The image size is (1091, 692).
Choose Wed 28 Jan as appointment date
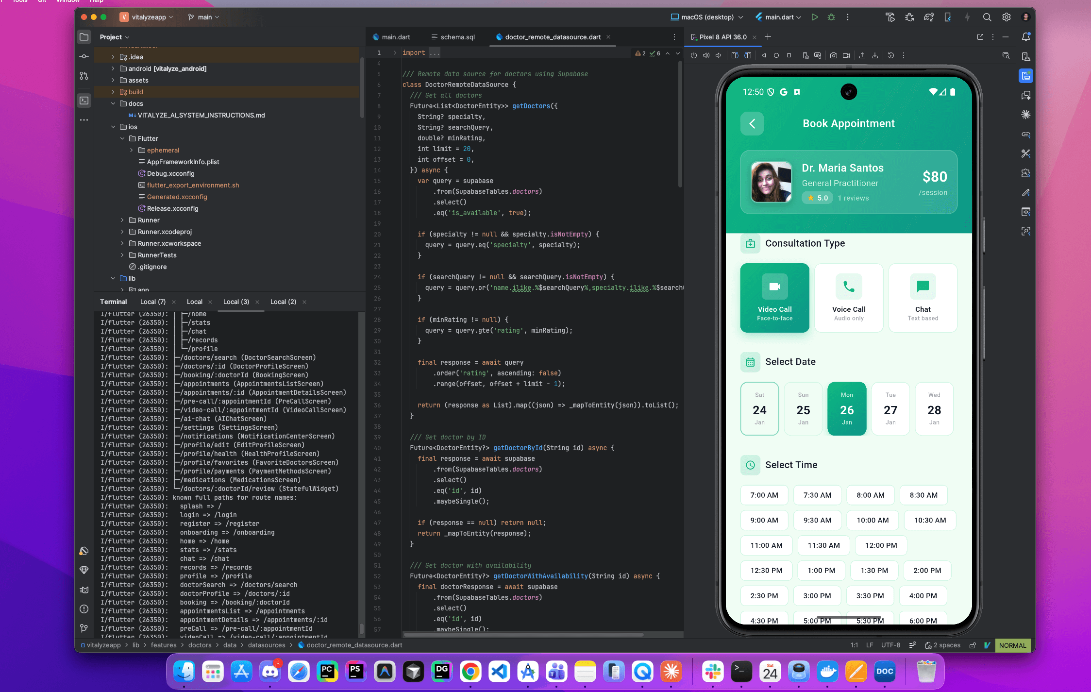point(934,409)
